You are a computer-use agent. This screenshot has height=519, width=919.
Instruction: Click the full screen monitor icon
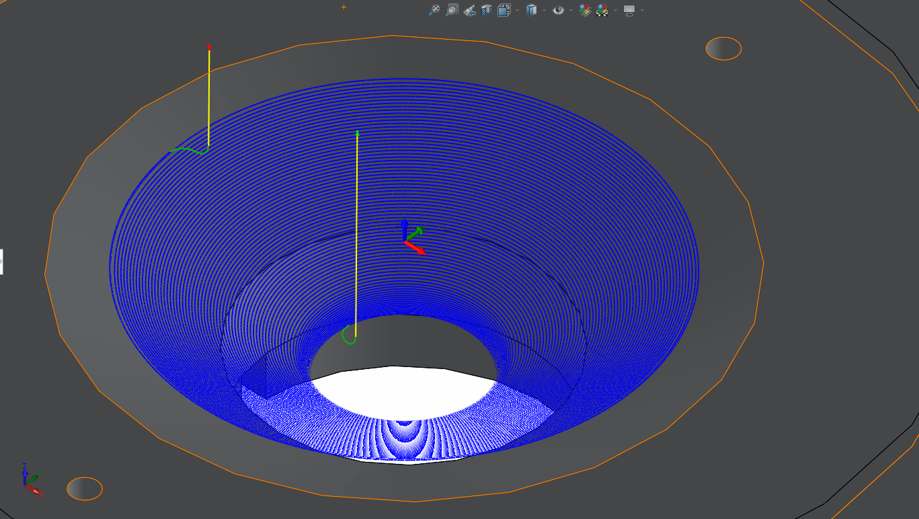(630, 9)
